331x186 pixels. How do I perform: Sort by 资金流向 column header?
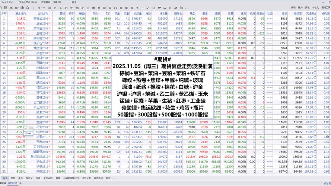click(21, 13)
